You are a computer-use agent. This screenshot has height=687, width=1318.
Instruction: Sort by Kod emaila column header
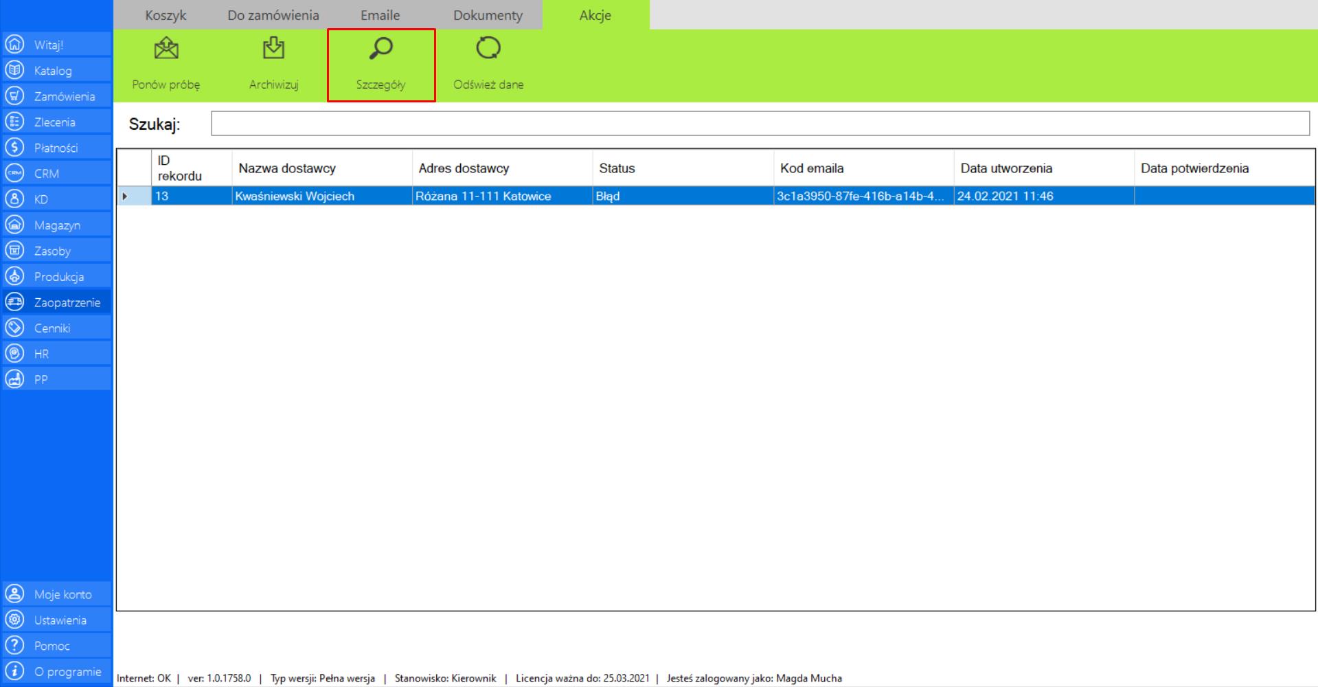[863, 168]
